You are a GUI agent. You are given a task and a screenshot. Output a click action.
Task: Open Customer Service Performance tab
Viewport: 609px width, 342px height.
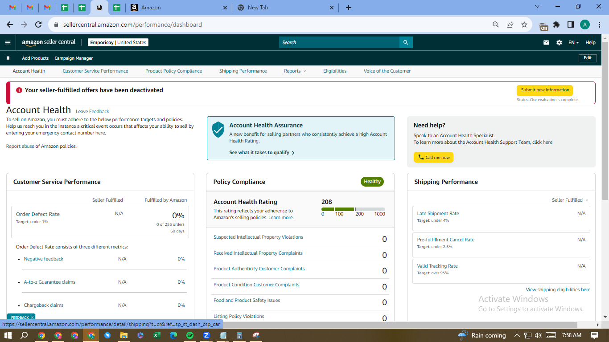95,71
